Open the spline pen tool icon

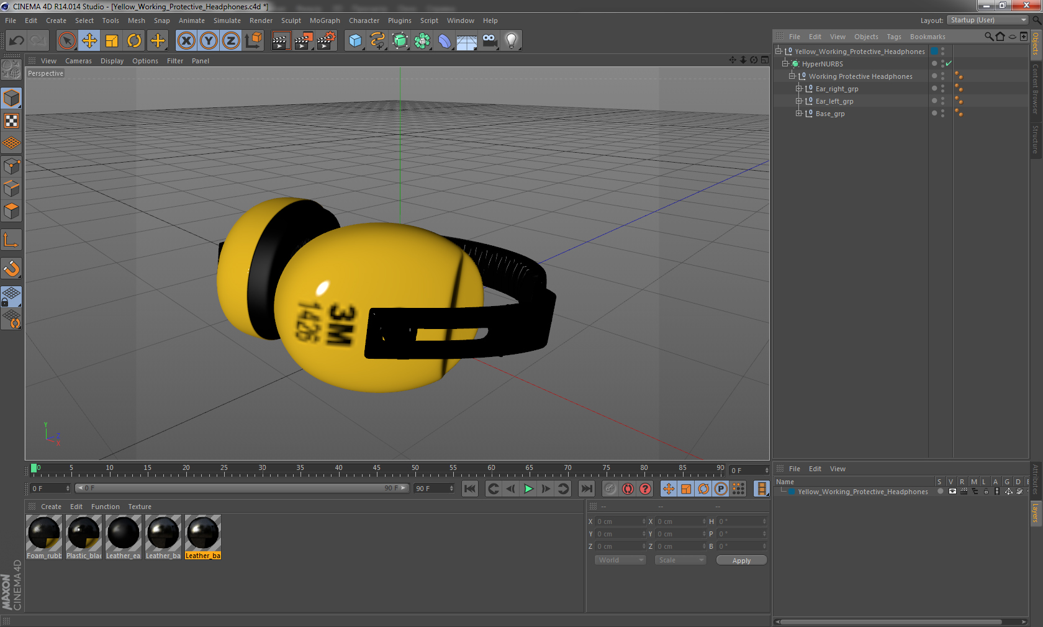tap(377, 41)
